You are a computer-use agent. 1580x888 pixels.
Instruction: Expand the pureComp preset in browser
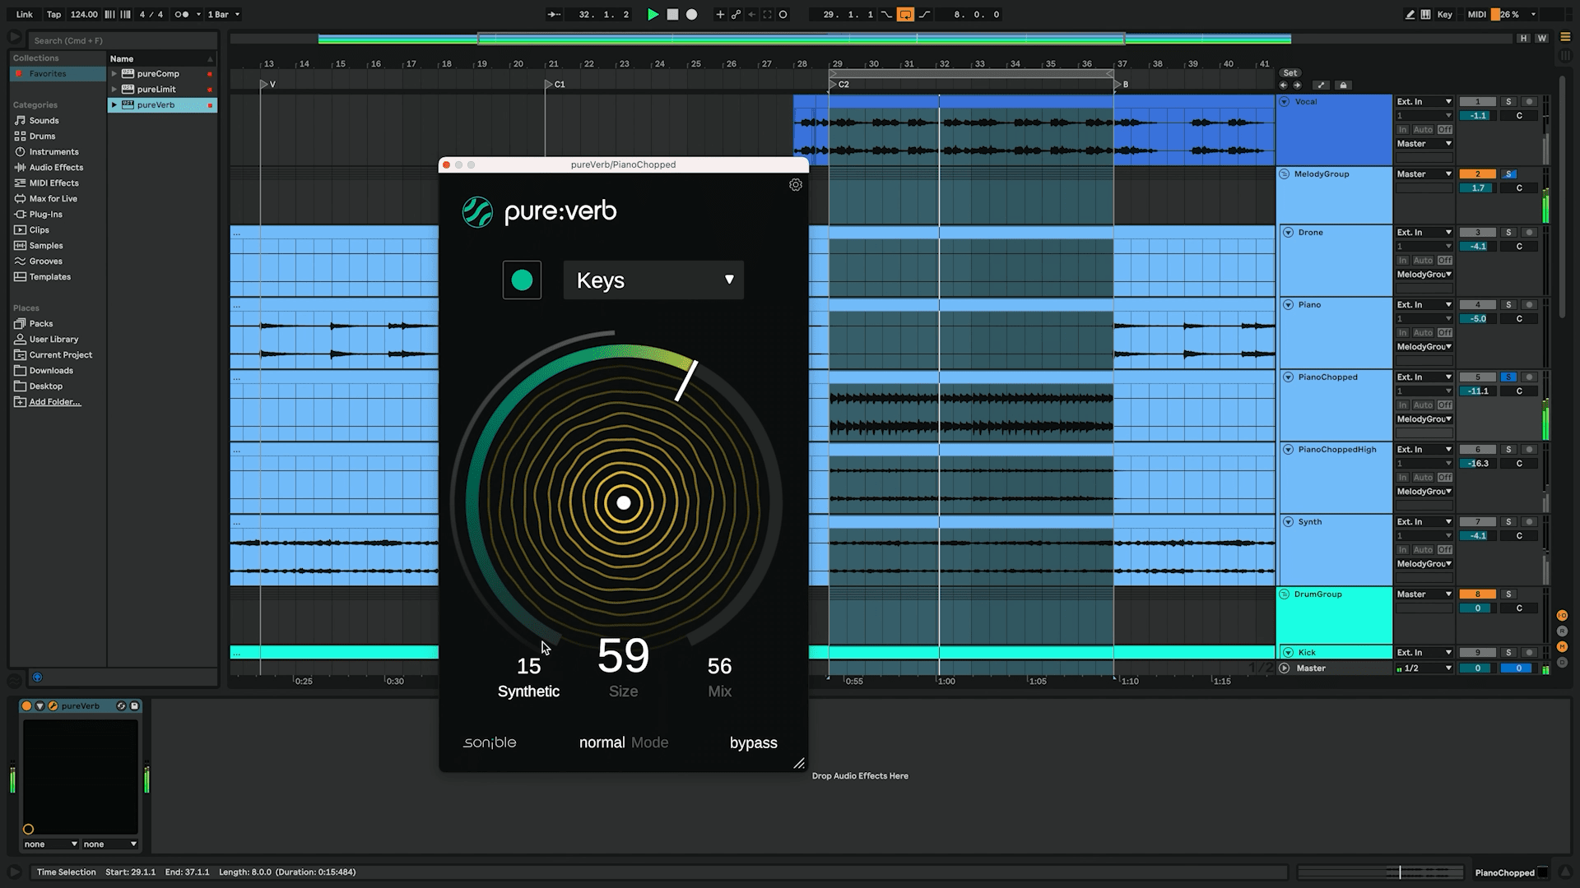point(114,74)
